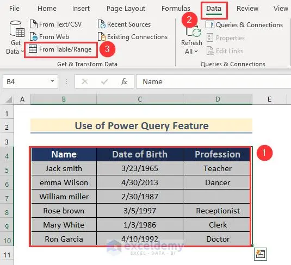Click the empty Profession cell for William miller
Image resolution: width=291 pixels, height=265 pixels.
tap(218, 197)
